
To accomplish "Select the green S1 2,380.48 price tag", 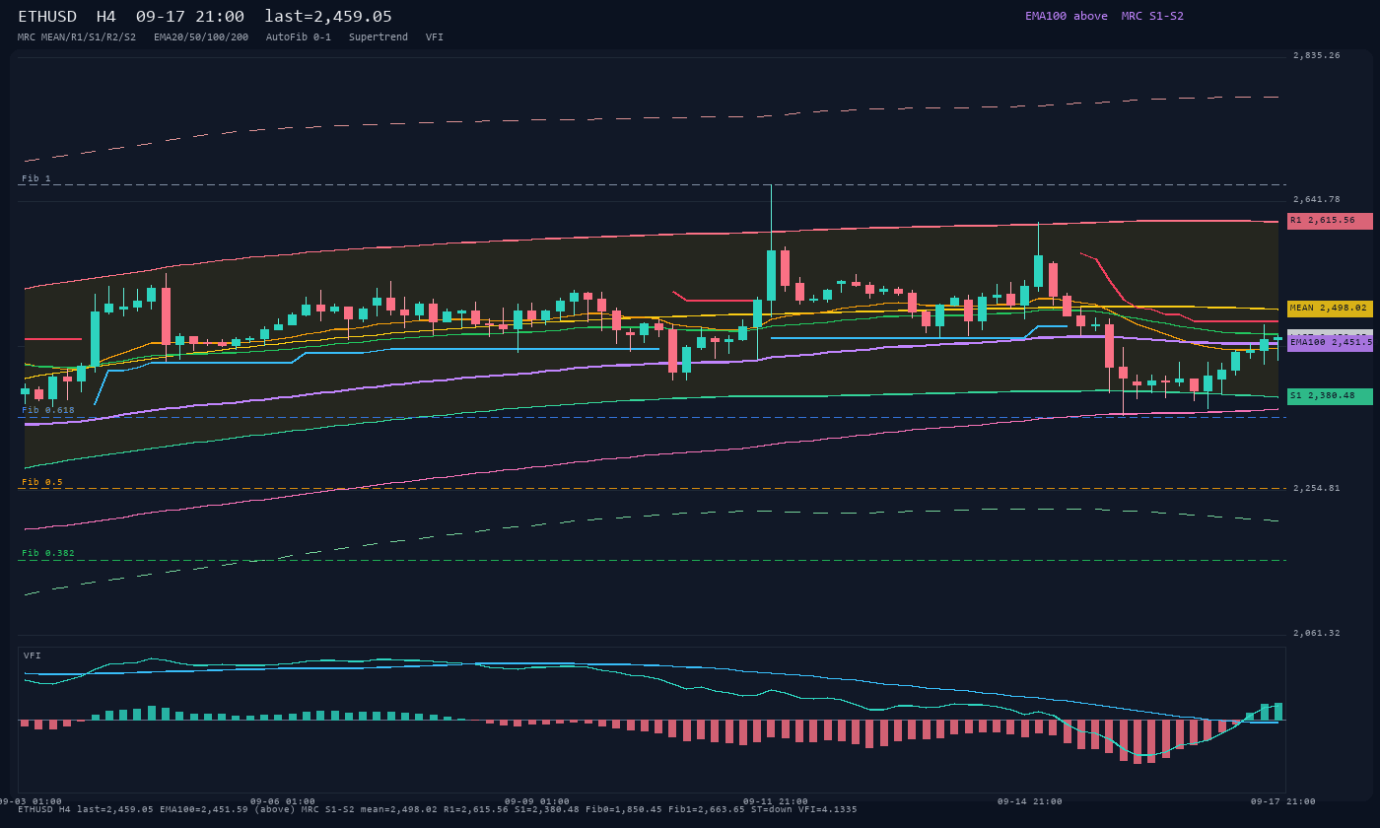I will [1330, 396].
